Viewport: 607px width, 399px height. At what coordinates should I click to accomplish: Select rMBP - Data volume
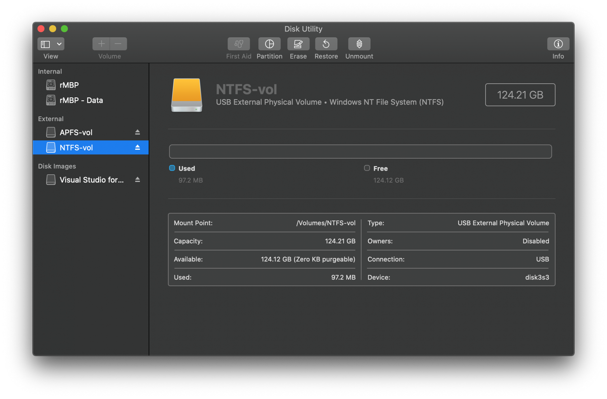tap(81, 100)
